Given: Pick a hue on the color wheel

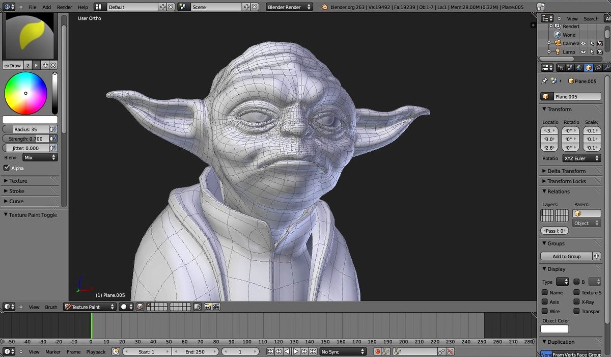Looking at the screenshot, I should tap(25, 93).
